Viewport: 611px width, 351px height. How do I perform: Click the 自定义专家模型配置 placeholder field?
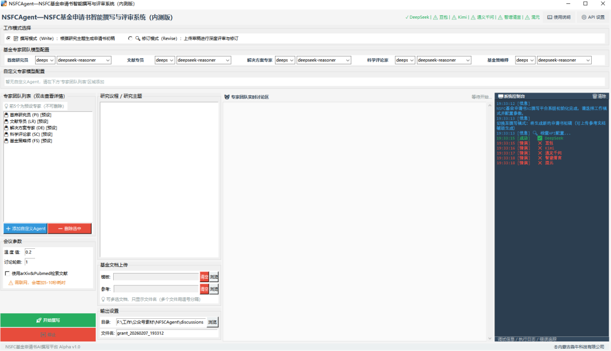[x=304, y=82]
